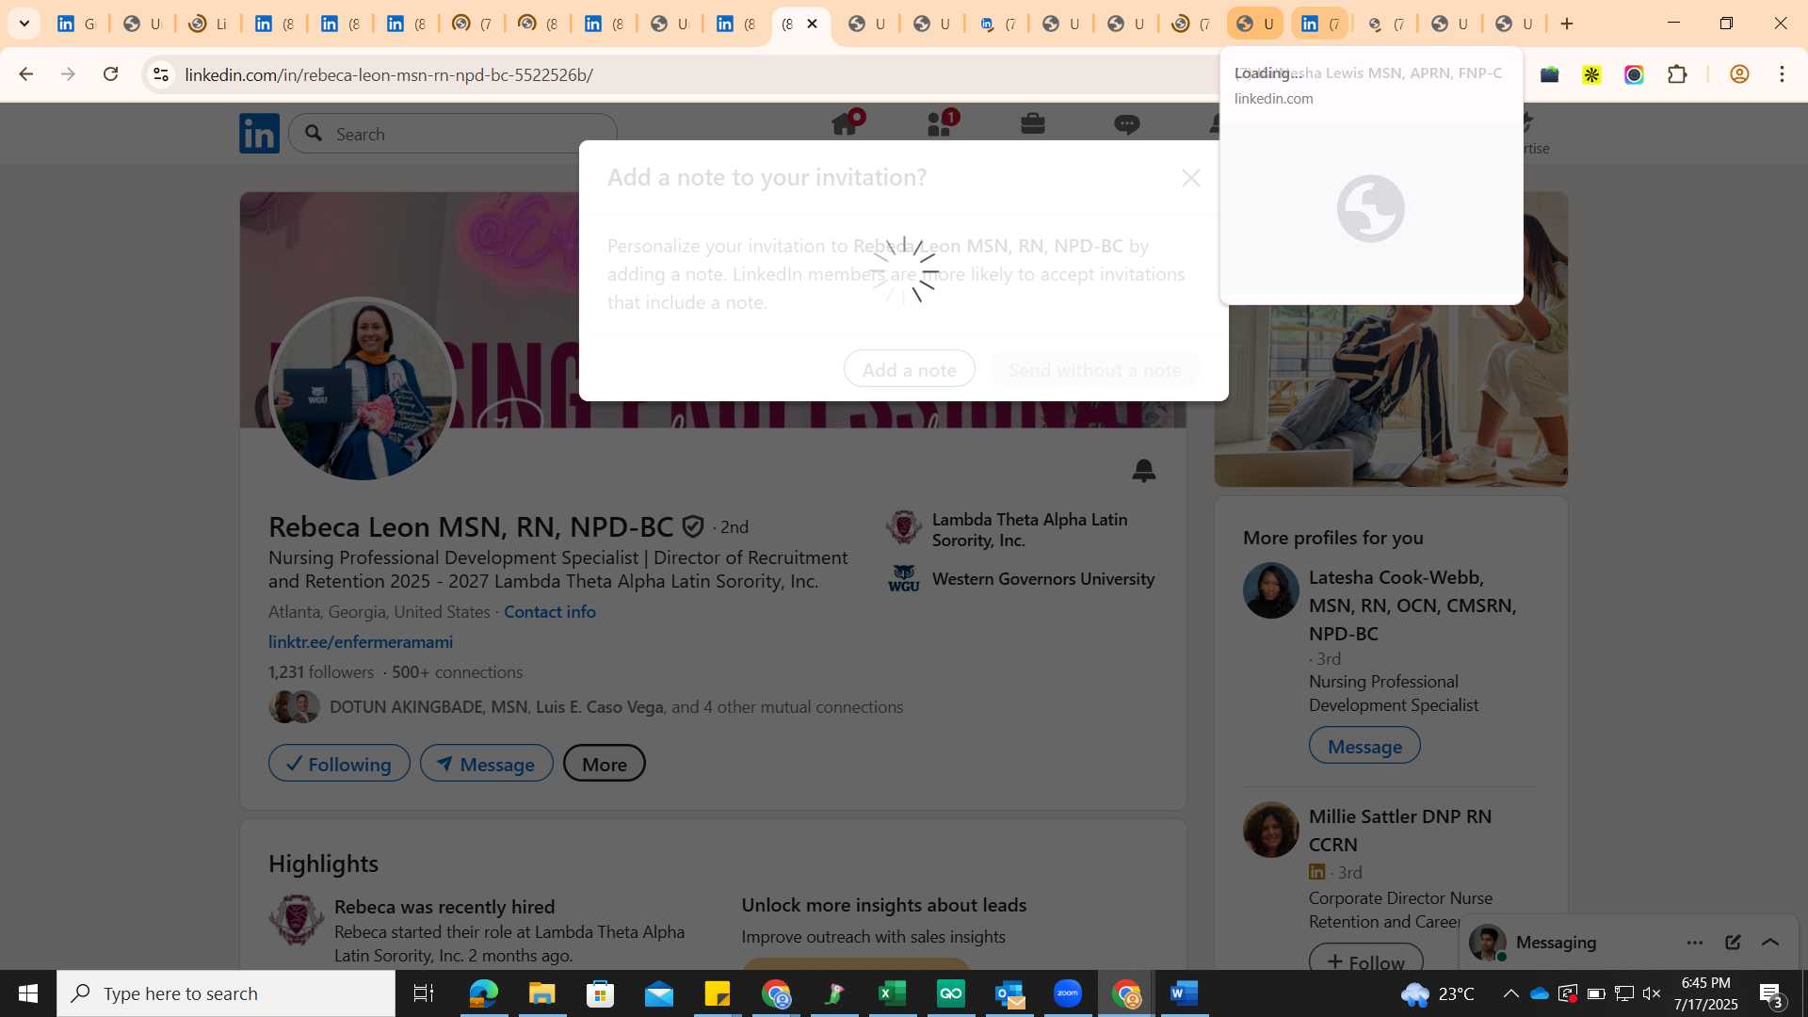
Task: Click the browser address bar URL
Action: click(389, 74)
